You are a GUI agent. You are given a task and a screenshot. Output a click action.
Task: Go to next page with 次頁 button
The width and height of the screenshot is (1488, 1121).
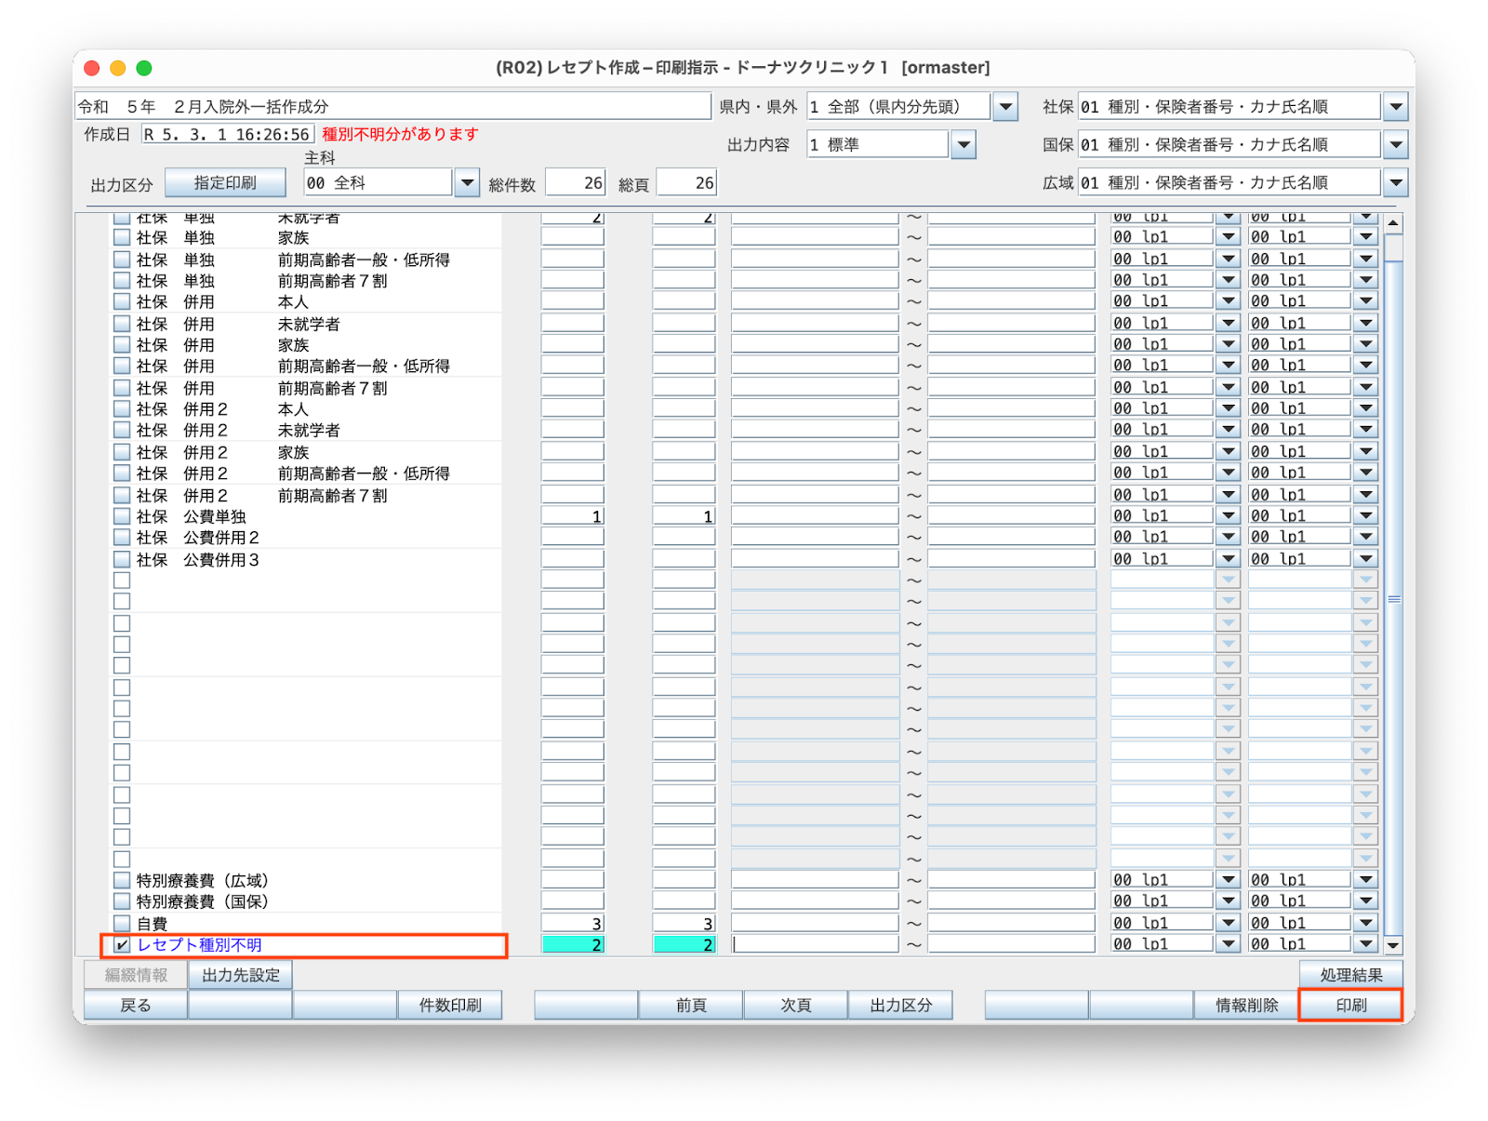795,1005
